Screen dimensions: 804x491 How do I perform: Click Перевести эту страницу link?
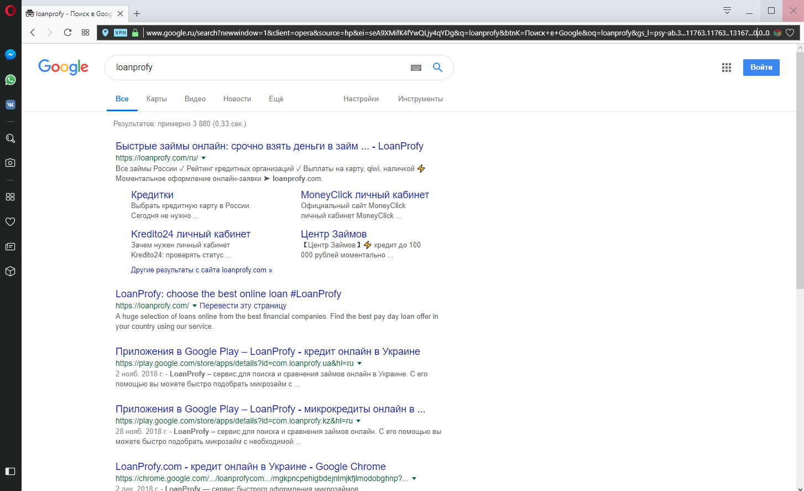pos(243,306)
